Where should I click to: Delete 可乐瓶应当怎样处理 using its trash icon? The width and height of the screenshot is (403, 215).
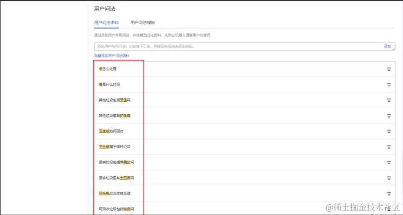(389, 194)
